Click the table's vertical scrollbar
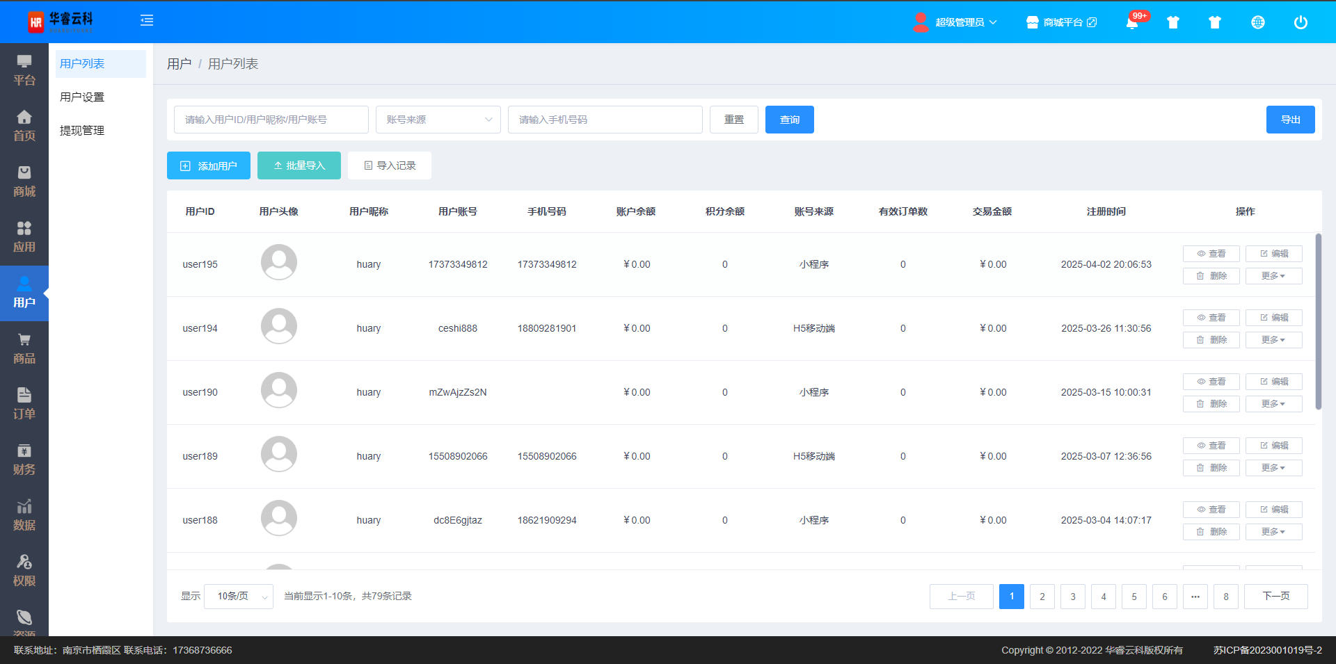 point(1318,321)
